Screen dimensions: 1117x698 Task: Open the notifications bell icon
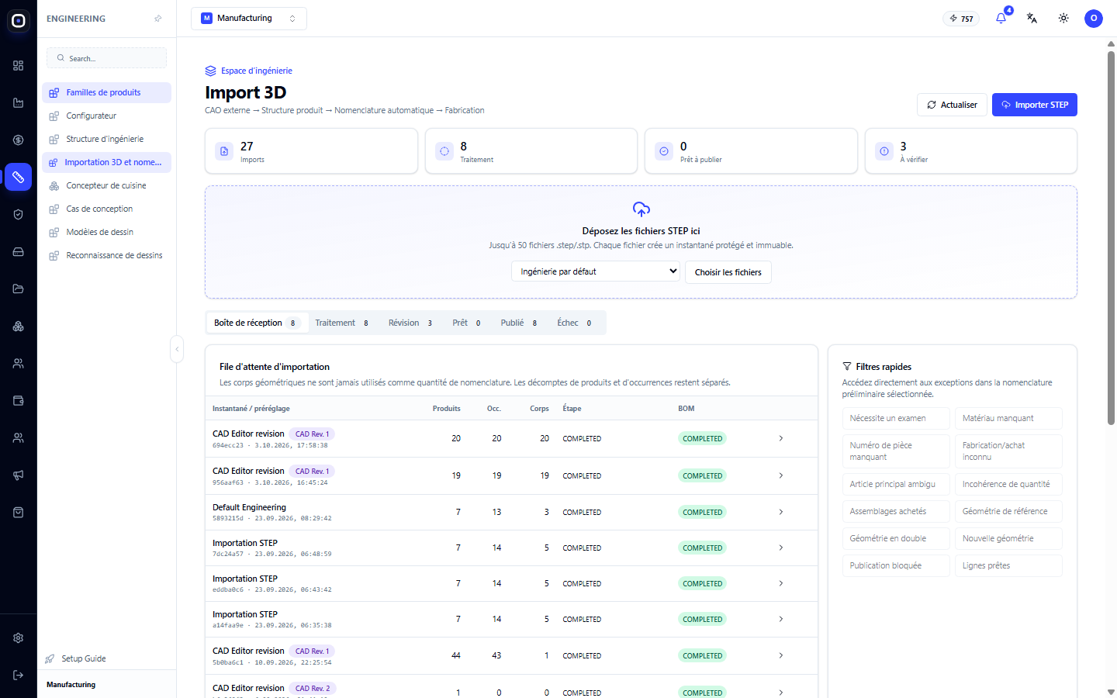click(x=1001, y=19)
